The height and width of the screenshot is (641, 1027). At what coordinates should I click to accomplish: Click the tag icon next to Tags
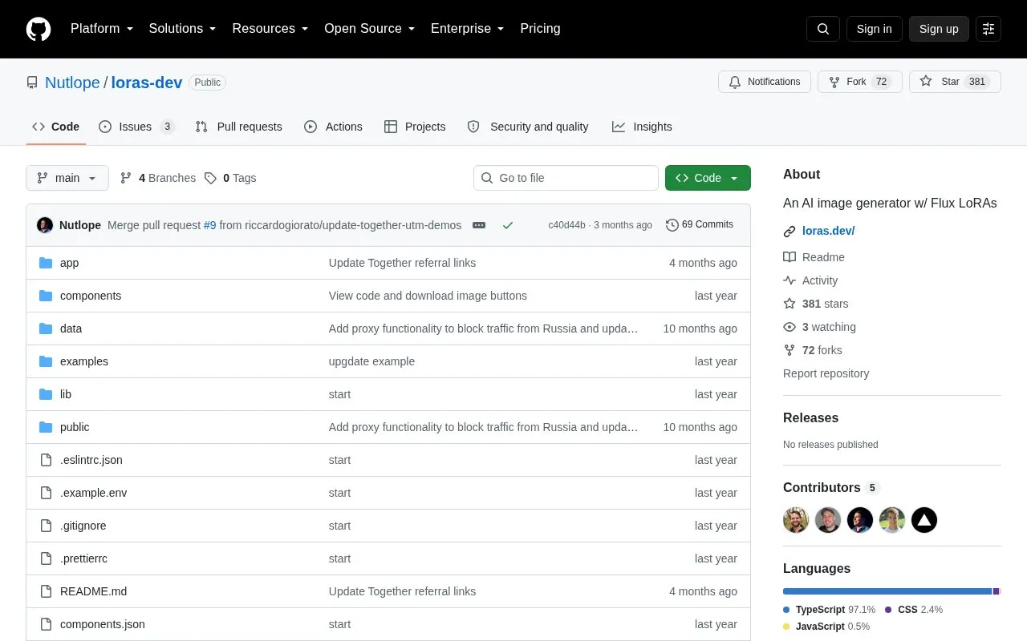(x=210, y=178)
